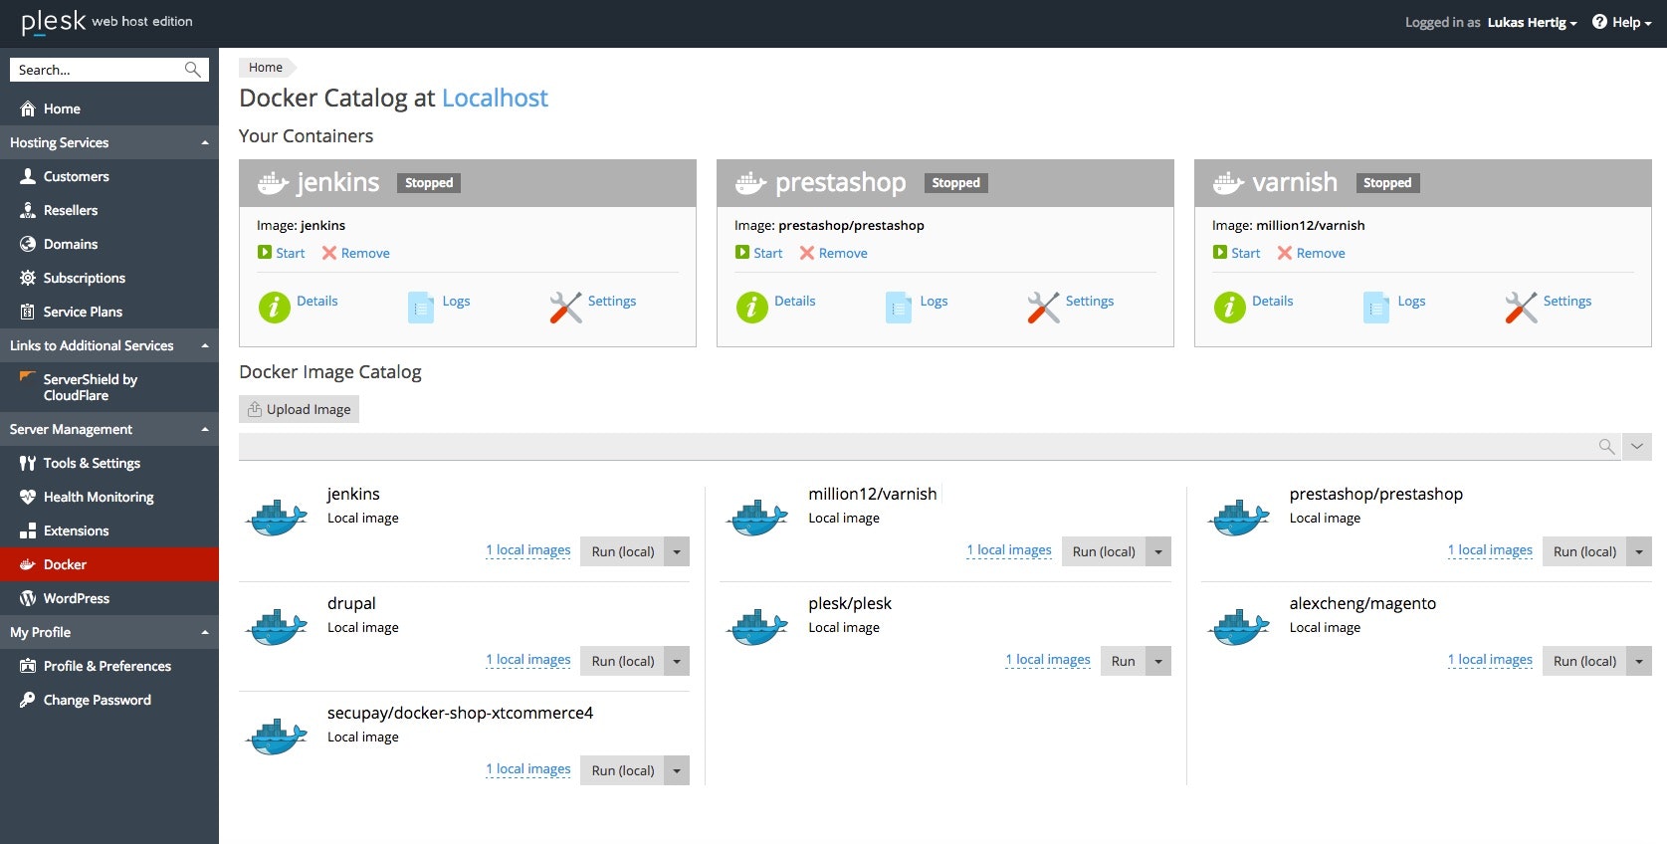The height and width of the screenshot is (844, 1667).
Task: Click the red Remove X for varnish
Action: 1285,253
